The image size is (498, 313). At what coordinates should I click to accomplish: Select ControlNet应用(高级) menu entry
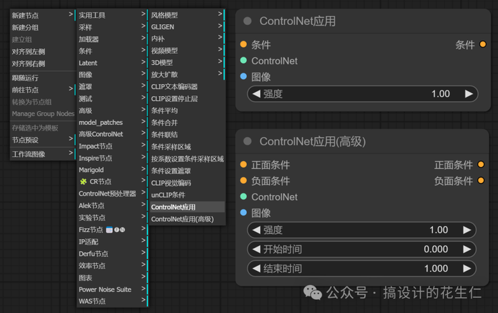coord(187,219)
